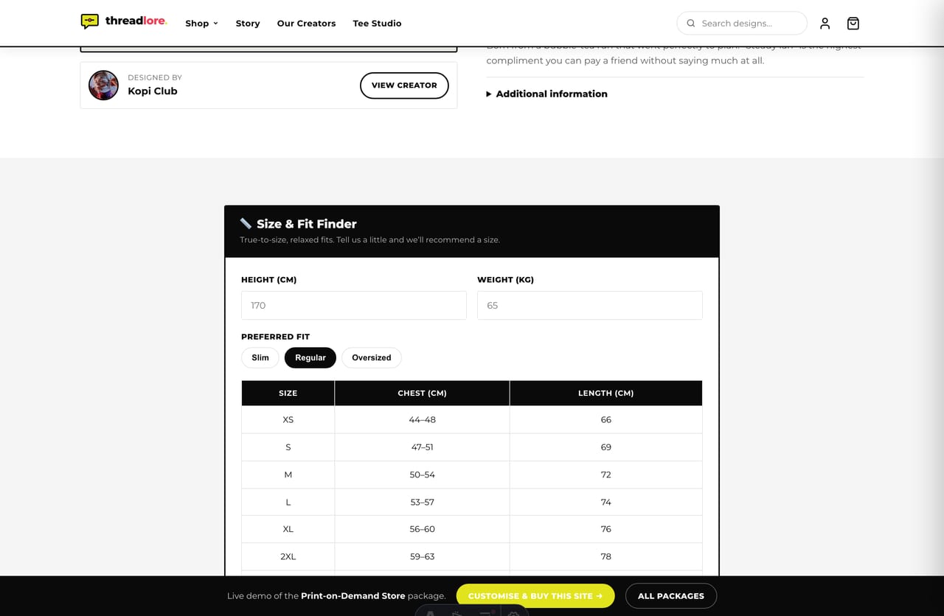Click the length value 72
Image resolution: width=944 pixels, height=616 pixels.
(x=606, y=475)
